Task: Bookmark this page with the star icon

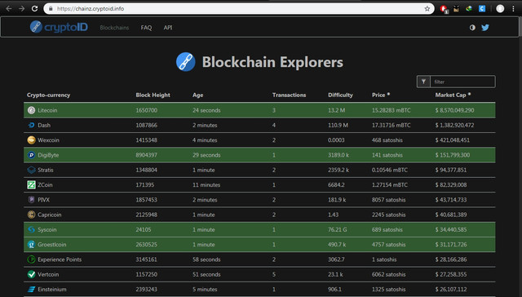Action: tap(427, 9)
